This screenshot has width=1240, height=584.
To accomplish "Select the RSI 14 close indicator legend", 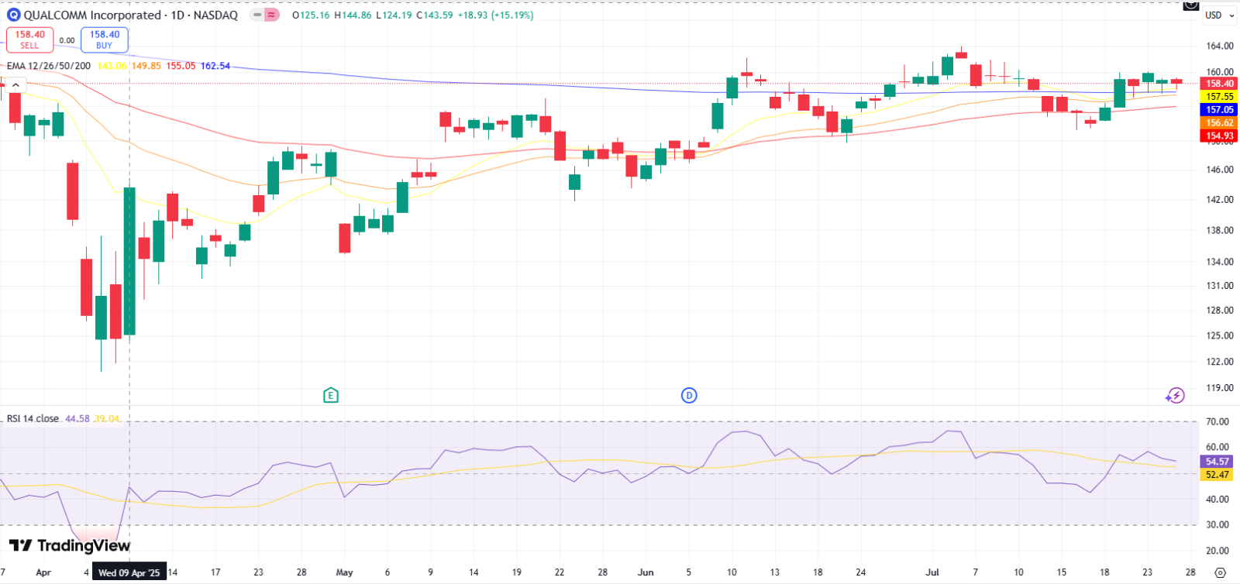I will tap(33, 418).
